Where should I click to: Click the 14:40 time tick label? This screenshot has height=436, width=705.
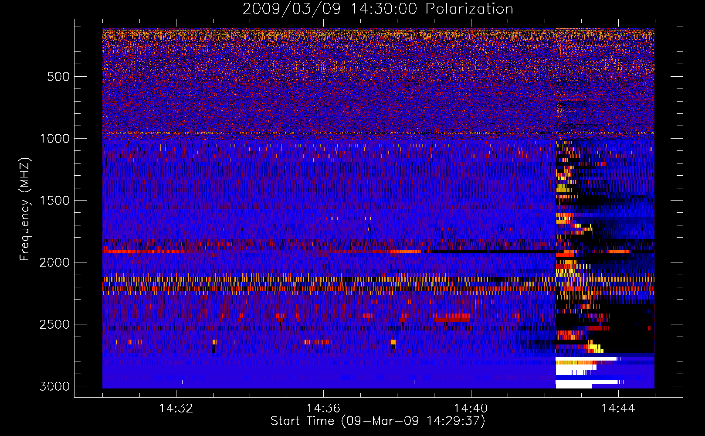click(x=471, y=409)
